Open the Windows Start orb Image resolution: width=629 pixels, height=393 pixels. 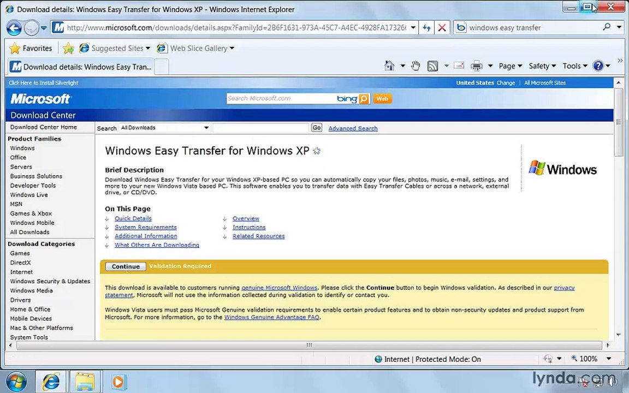tap(16, 382)
